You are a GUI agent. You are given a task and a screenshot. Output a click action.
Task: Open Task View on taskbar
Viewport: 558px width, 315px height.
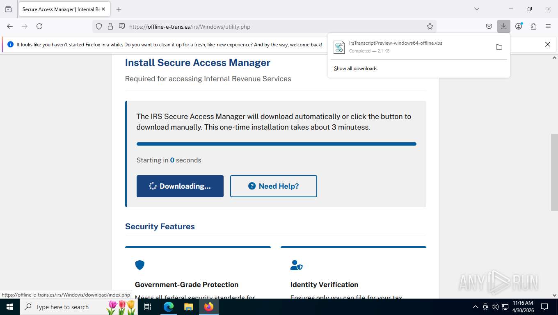[148, 307]
